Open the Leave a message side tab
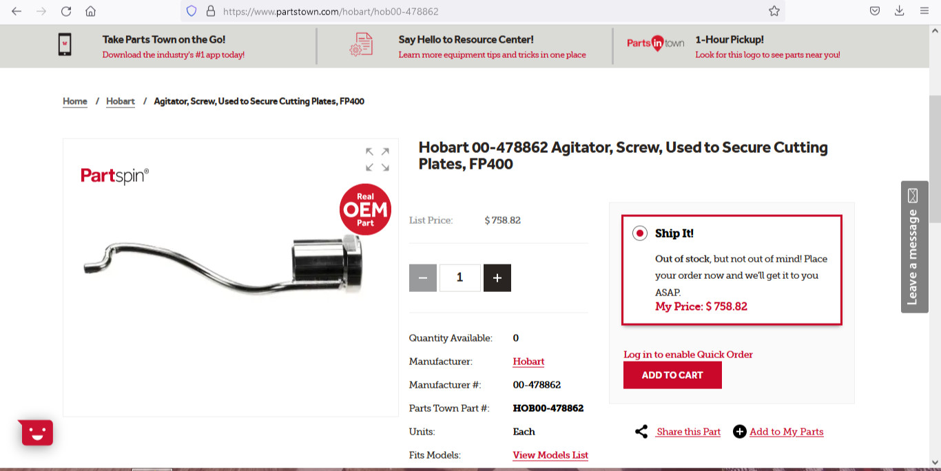This screenshot has width=941, height=471. (x=914, y=247)
